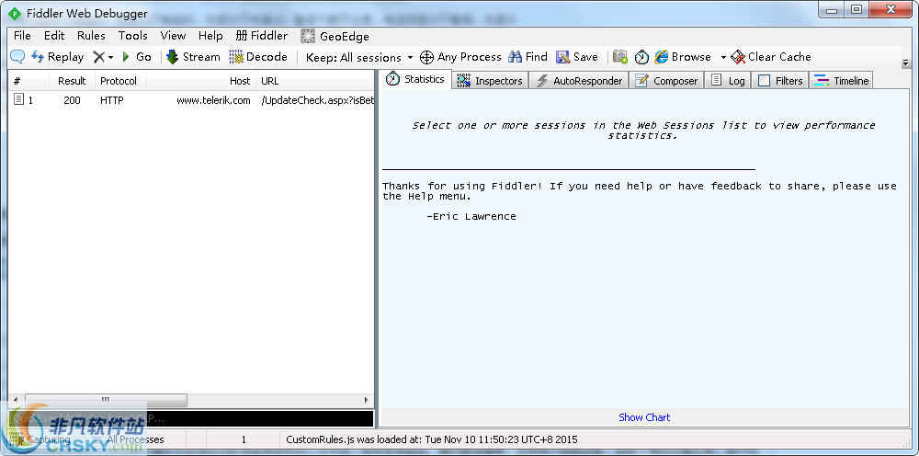Sort by Protocol column header
919x456 pixels.
coord(120,81)
